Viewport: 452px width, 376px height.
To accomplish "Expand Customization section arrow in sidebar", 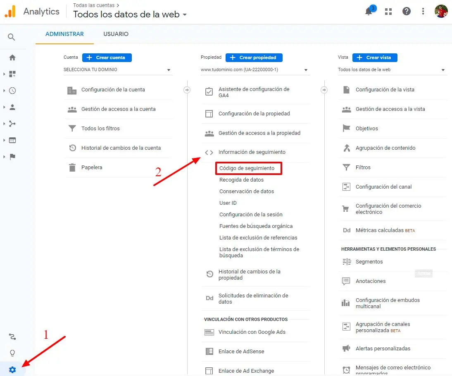I will coord(4,74).
